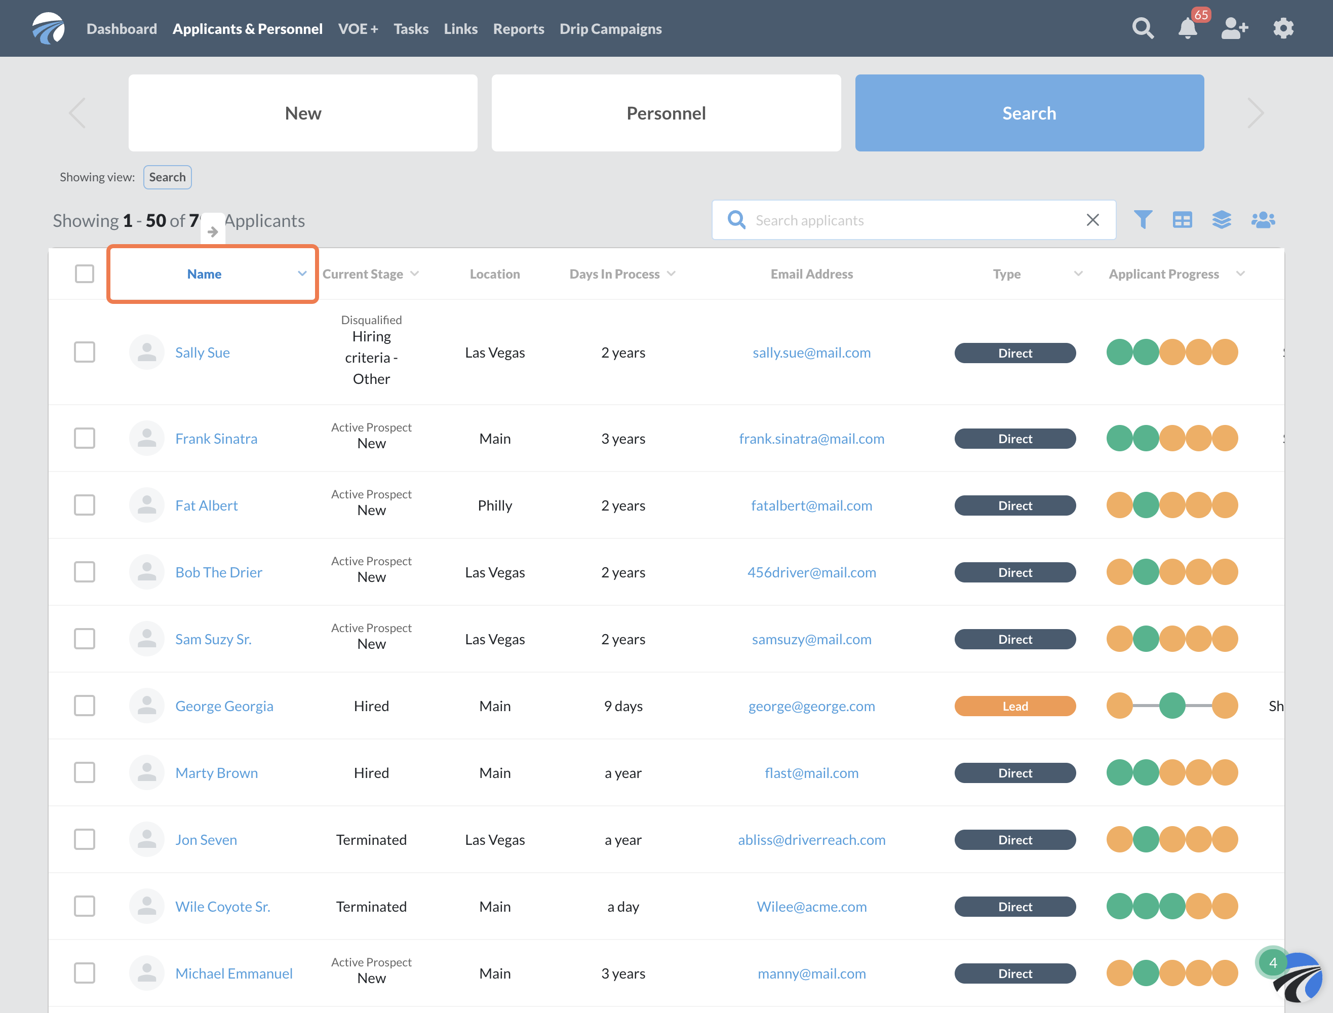Click the Direct type badge for Sally Sue

[1014, 353]
